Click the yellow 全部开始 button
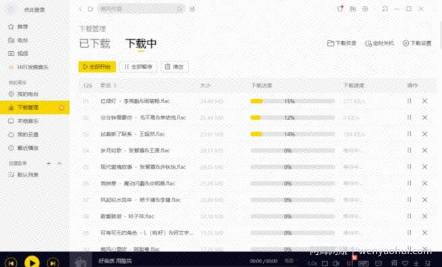Viewport: 442px width, 267px height. pos(97,67)
